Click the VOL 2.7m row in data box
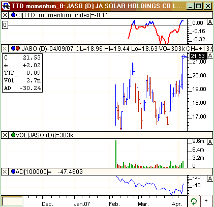Screen dimensions: 214x207 tap(22, 80)
